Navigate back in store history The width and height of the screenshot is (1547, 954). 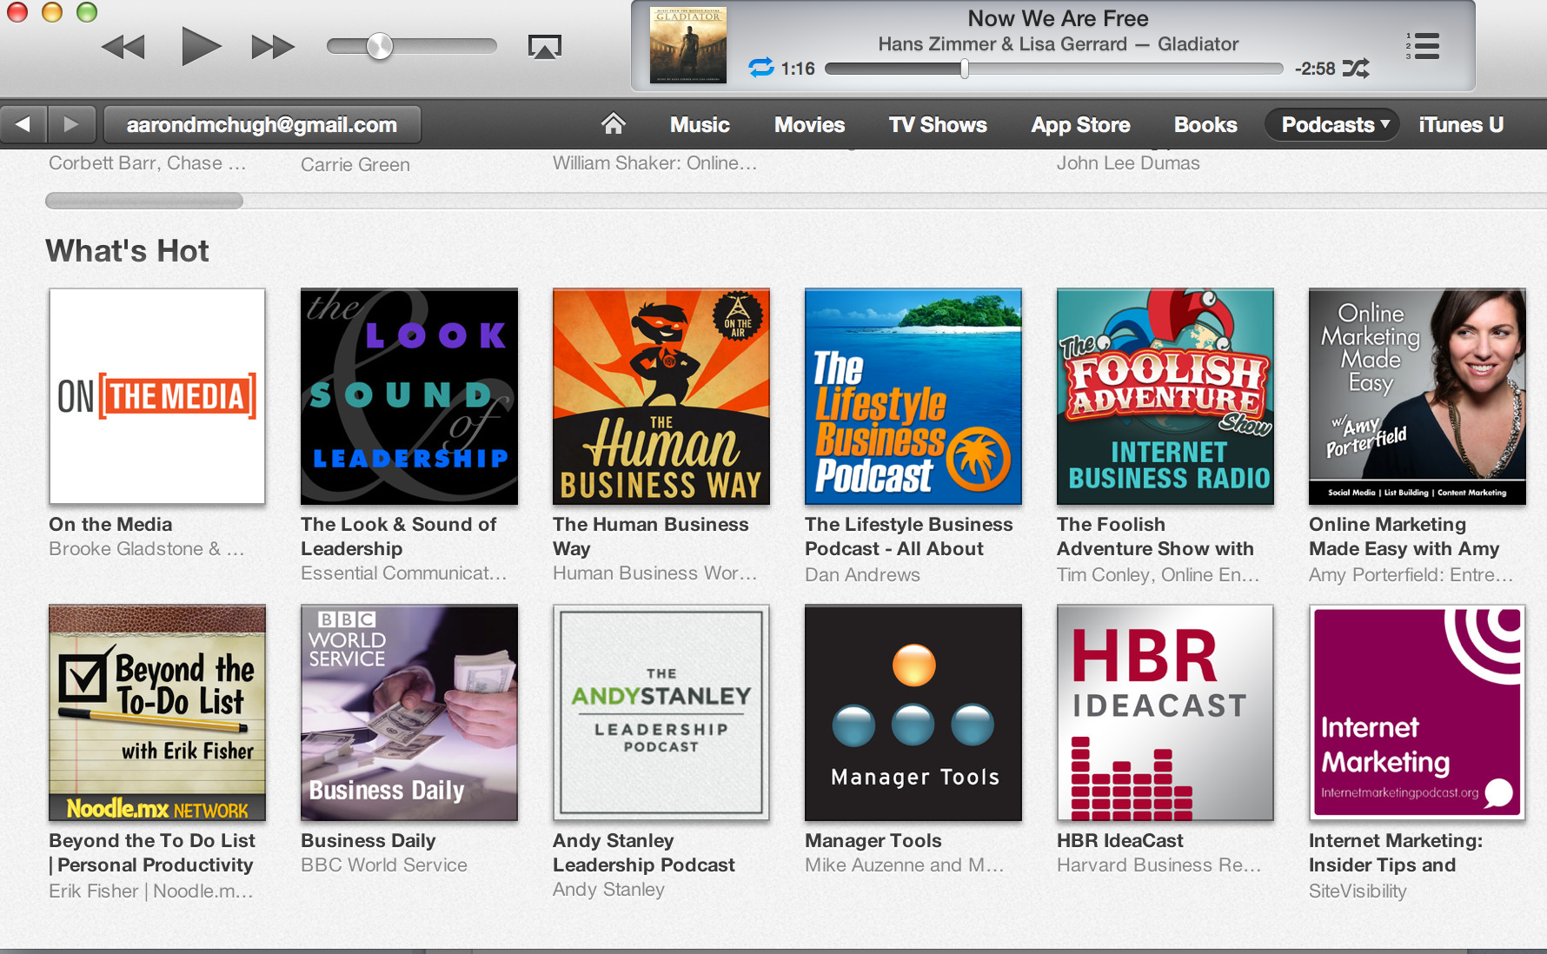tap(23, 124)
